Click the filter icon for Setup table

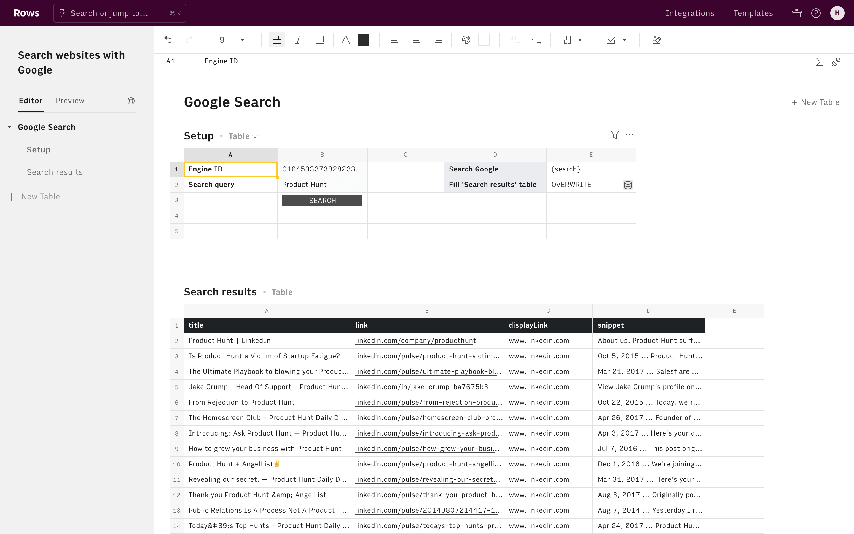[x=614, y=135]
